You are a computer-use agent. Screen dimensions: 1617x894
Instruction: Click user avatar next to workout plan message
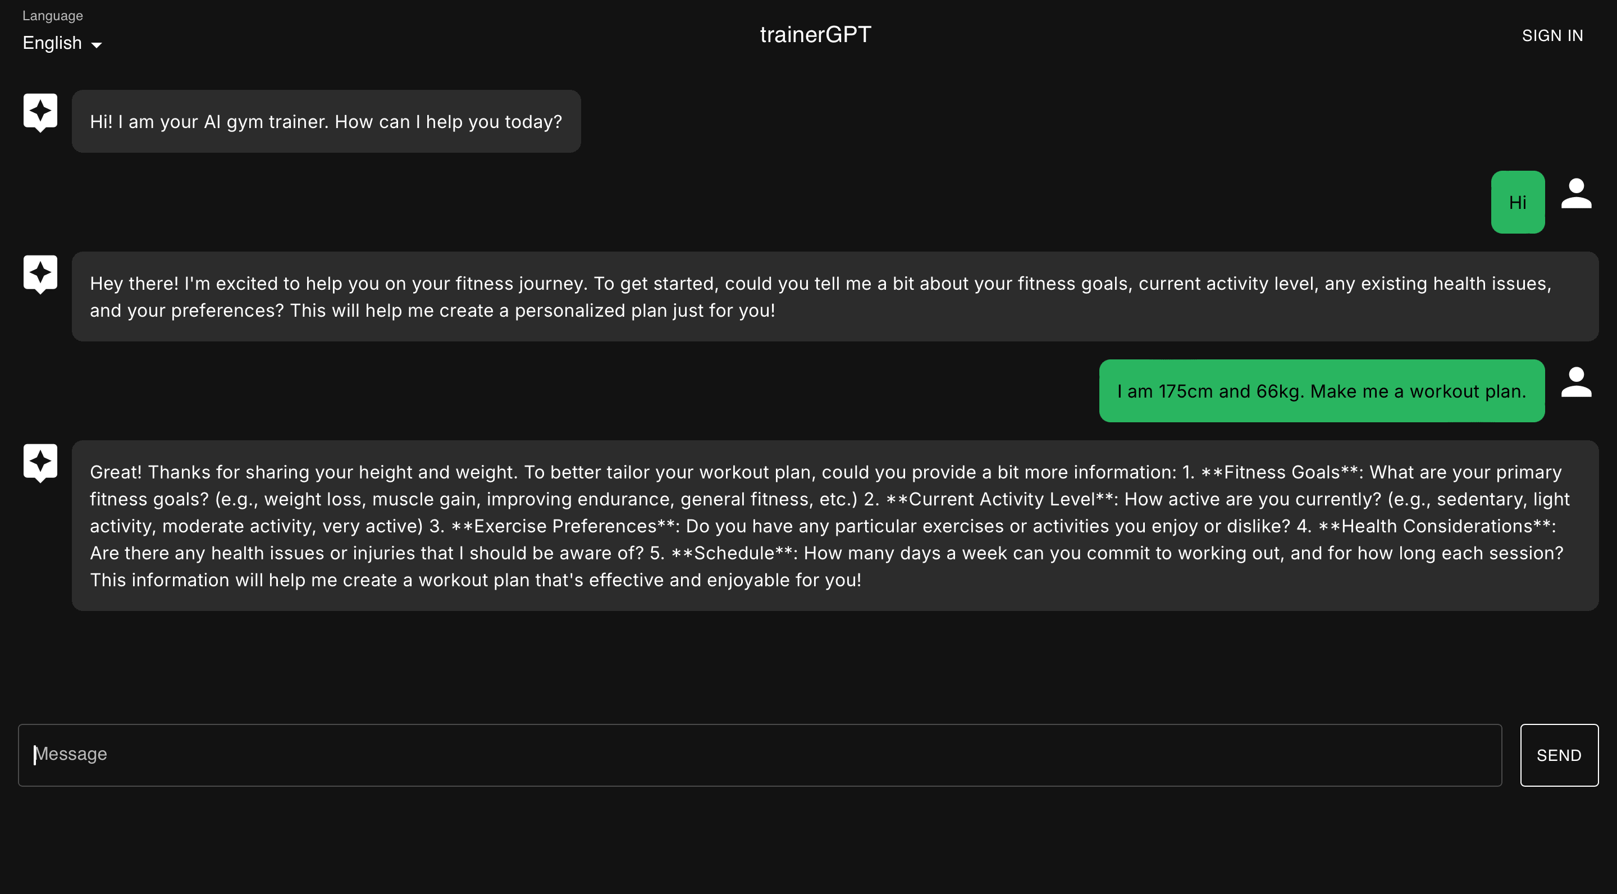tap(1576, 382)
